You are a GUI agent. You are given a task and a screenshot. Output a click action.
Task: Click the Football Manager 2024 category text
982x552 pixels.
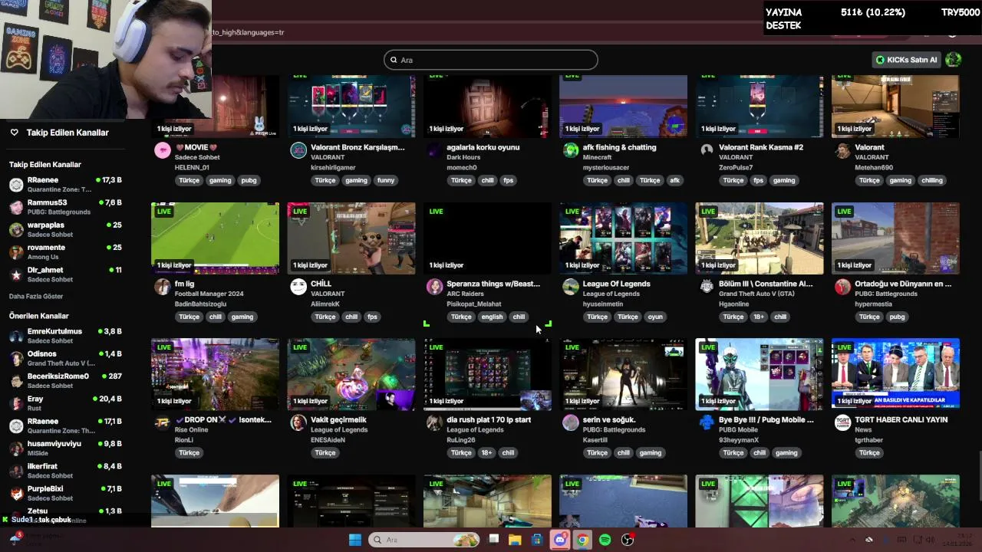click(209, 294)
